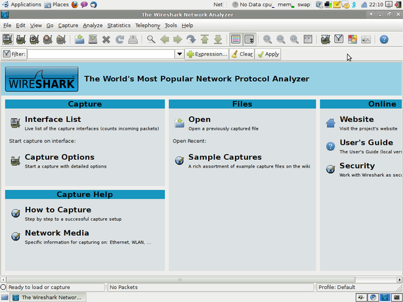Screen dimensions: 403x302
Task: Open the Telephony menu
Action: [148, 26]
